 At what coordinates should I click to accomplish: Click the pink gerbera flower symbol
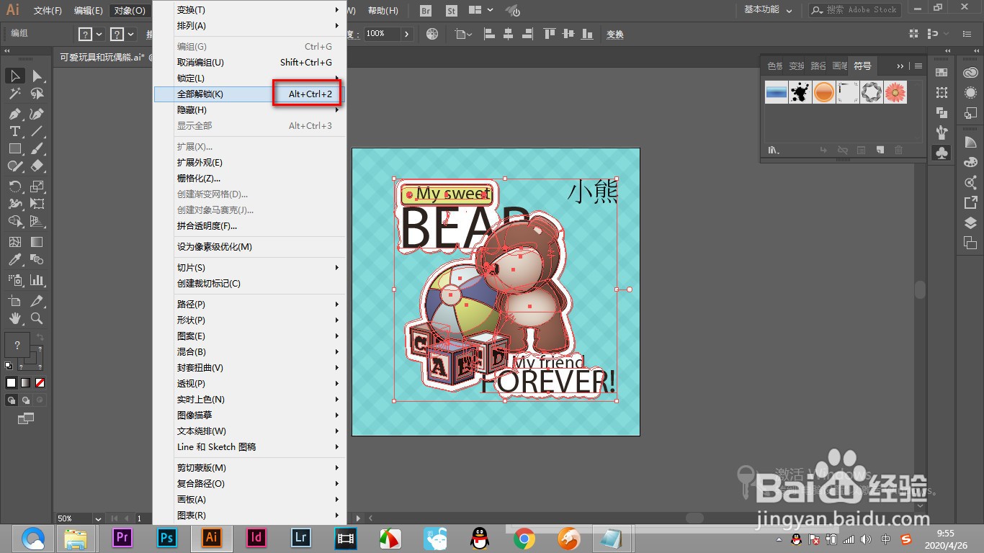click(x=895, y=92)
